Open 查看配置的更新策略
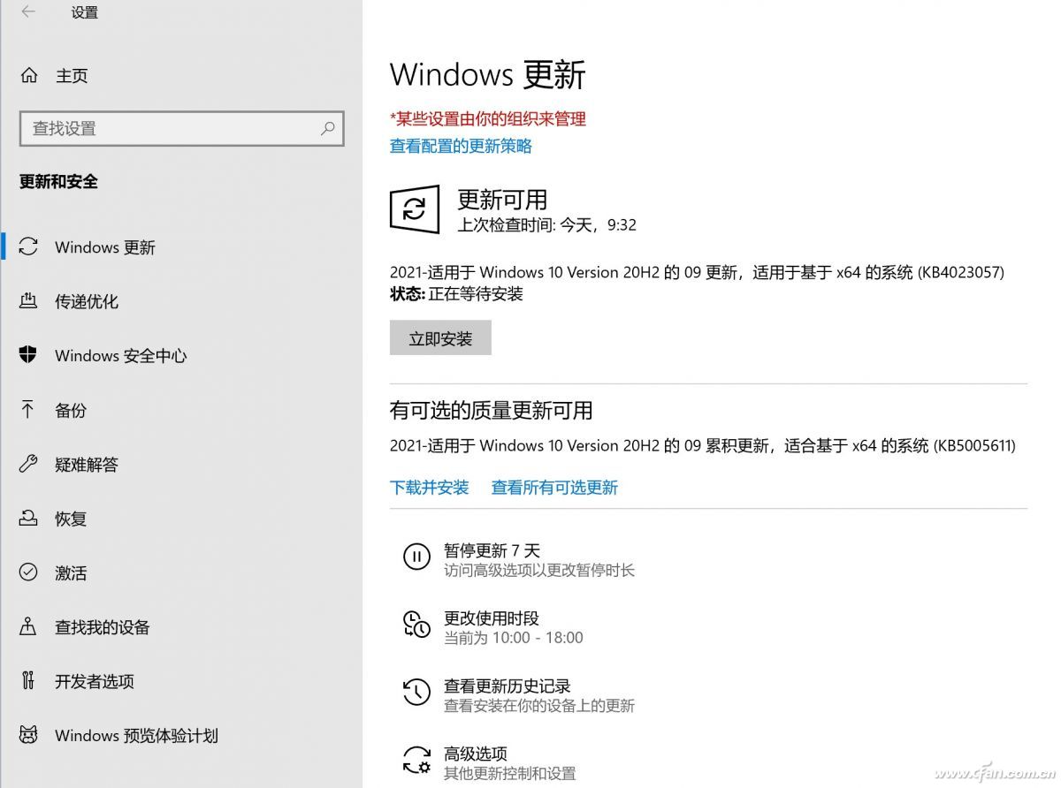Screen dimensions: 1061x788 pyautogui.click(x=460, y=147)
